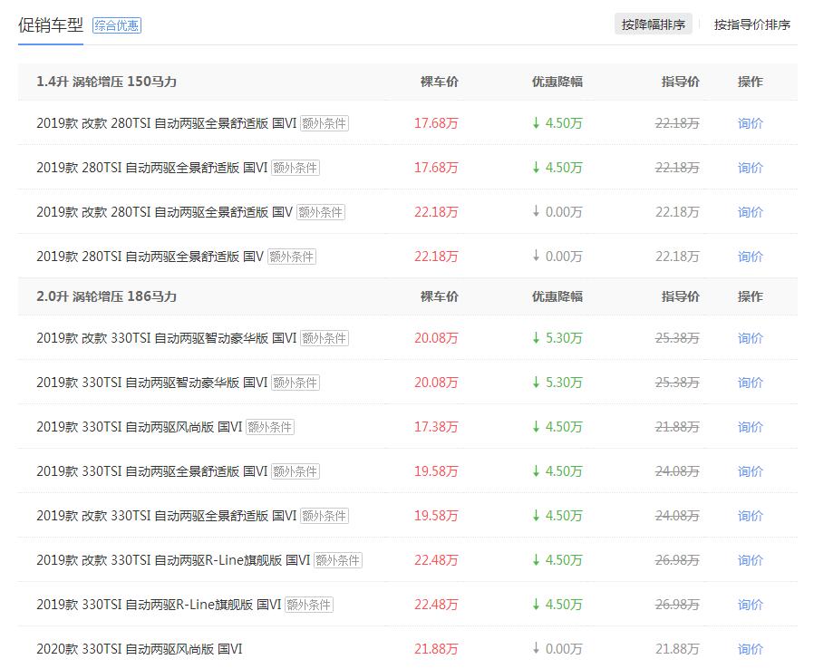Viewport: 814px width, 669px height.
Task: Open 额外条件 for 2019款 改款 280TSI 国VI
Action: coord(324,123)
